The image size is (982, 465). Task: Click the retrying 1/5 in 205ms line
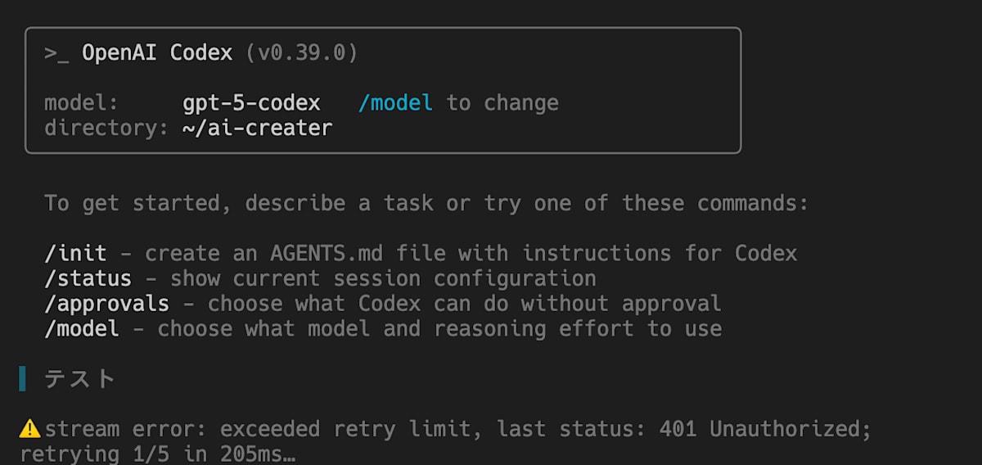click(x=158, y=454)
